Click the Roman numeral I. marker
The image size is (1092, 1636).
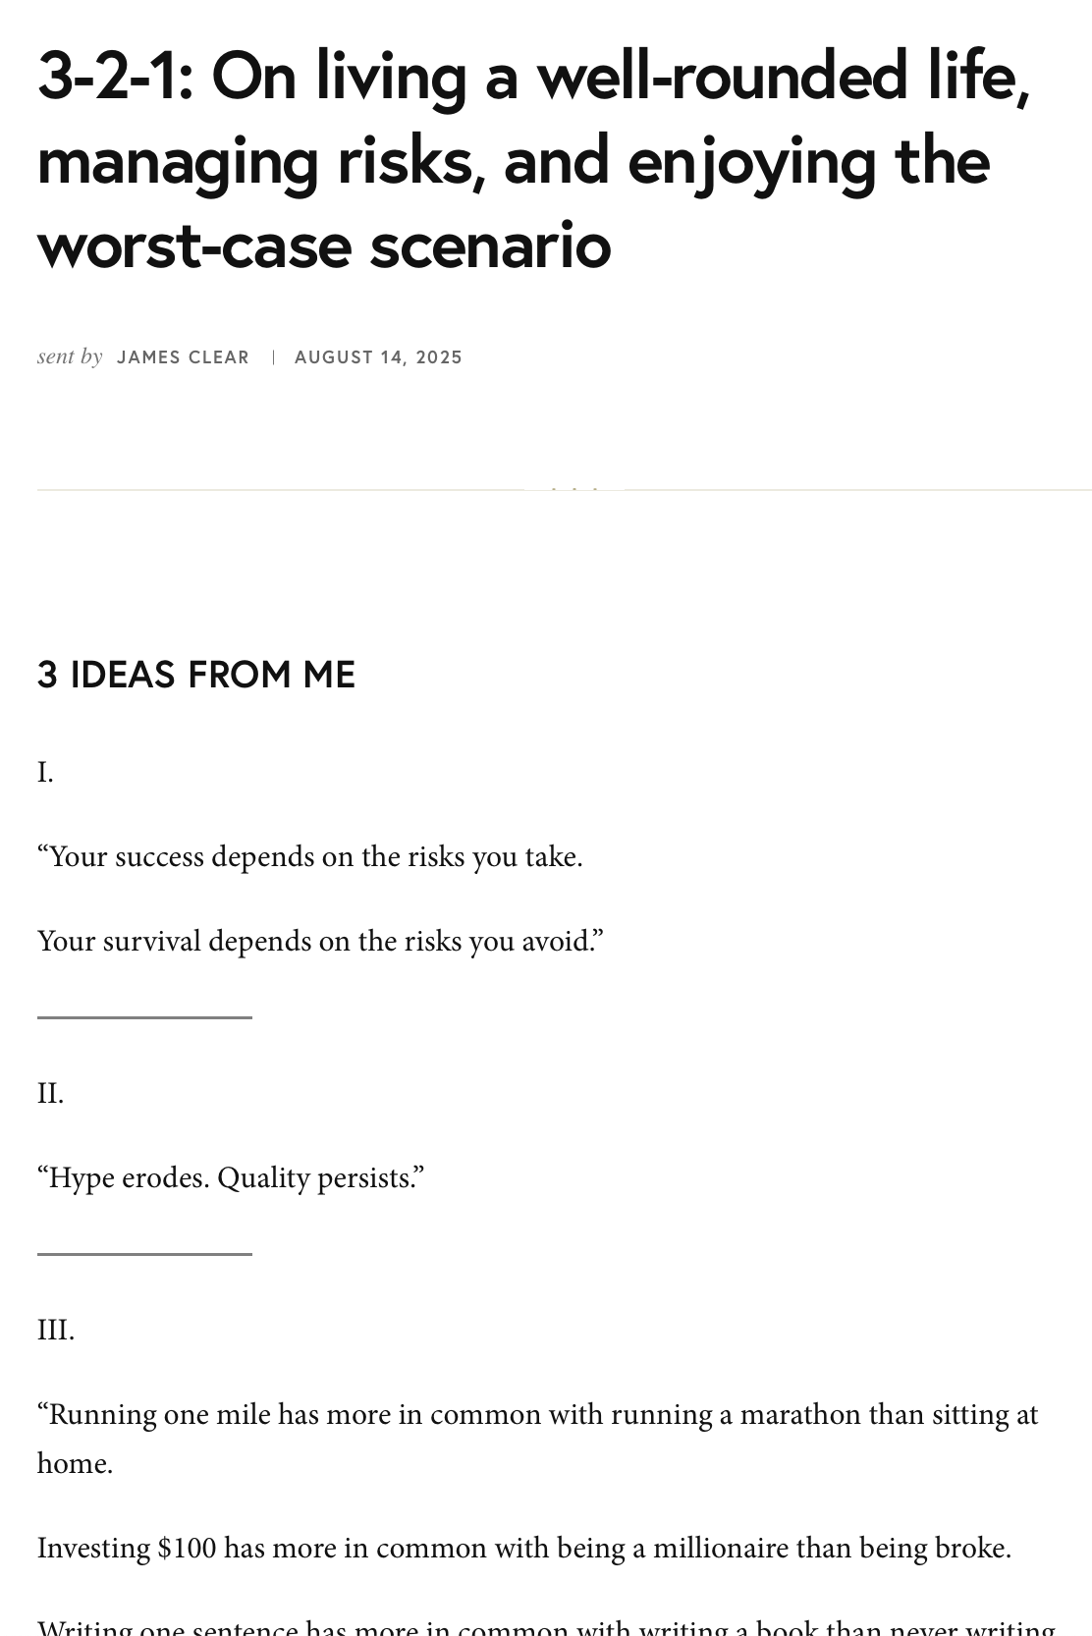[45, 773]
